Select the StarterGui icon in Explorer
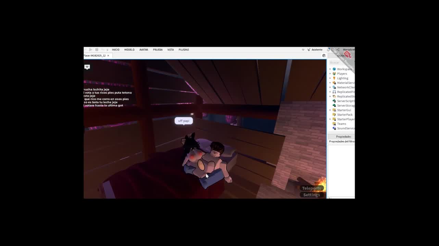 click(334, 110)
